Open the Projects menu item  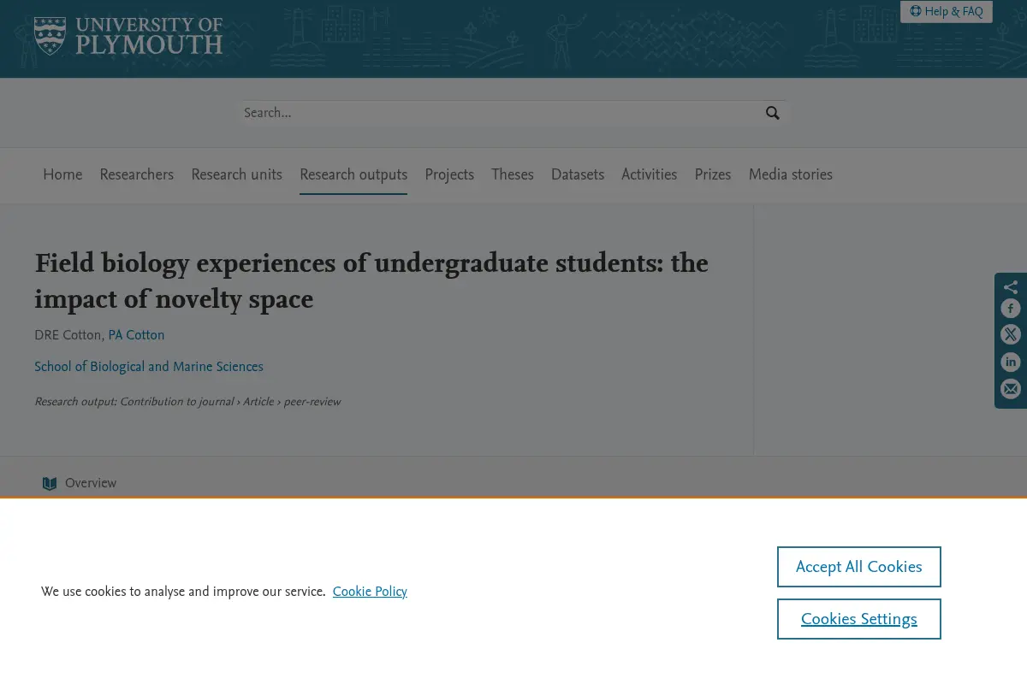coord(449,174)
